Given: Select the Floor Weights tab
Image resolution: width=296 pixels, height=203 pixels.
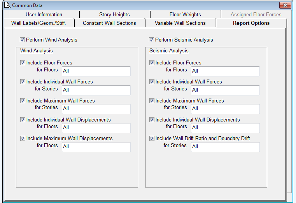Looking at the screenshot, I should 185,14.
